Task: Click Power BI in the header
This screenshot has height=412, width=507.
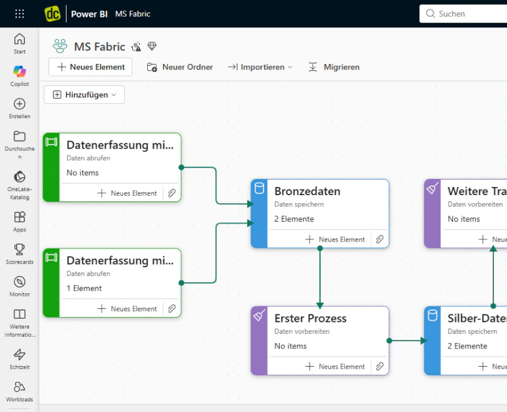Action: click(x=89, y=14)
